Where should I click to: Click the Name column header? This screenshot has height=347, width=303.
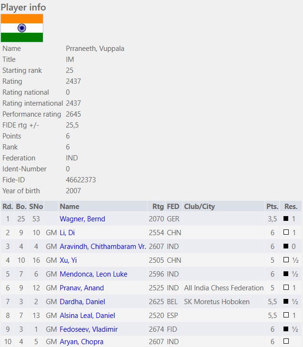[x=69, y=207]
